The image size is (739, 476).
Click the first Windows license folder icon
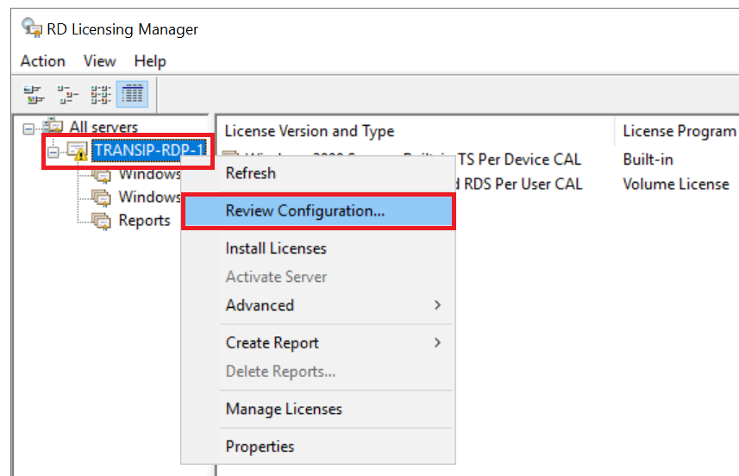[102, 175]
